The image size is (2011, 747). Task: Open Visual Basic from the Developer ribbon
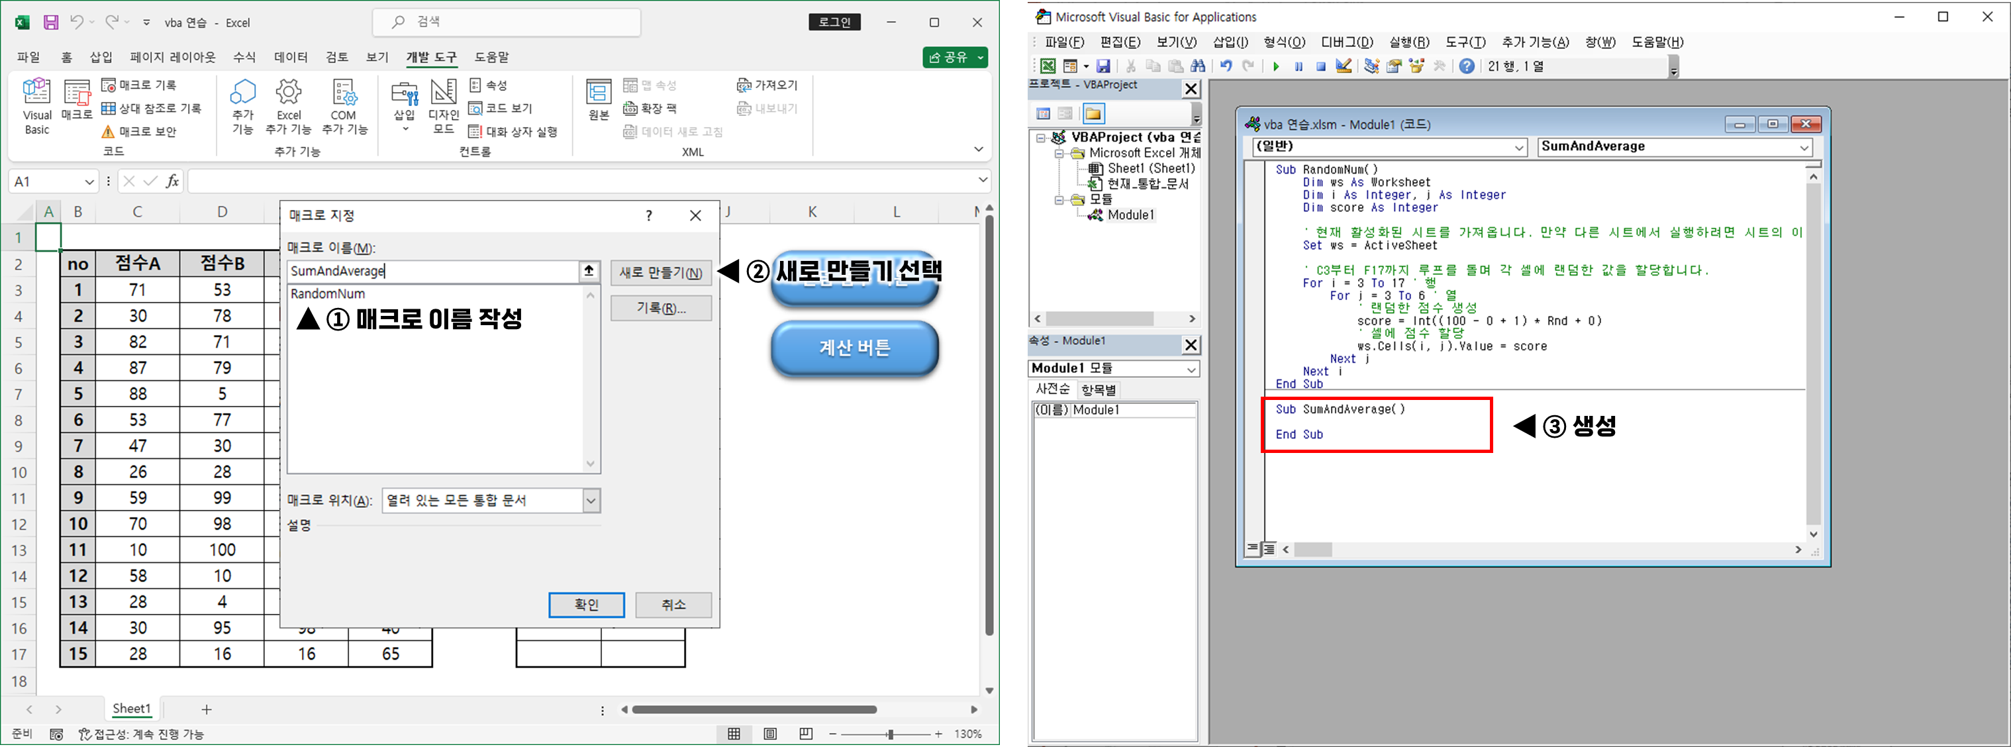point(36,106)
